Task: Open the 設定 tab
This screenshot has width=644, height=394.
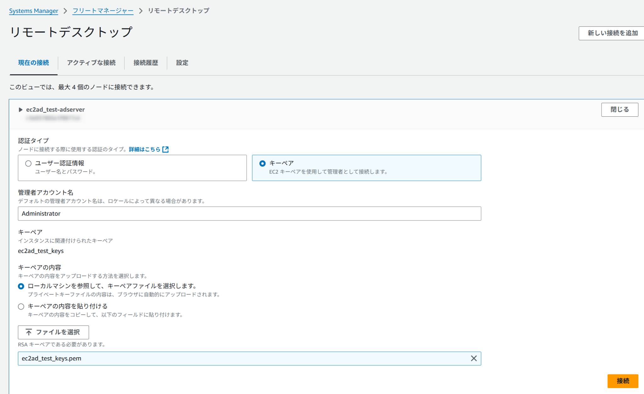Action: point(182,63)
